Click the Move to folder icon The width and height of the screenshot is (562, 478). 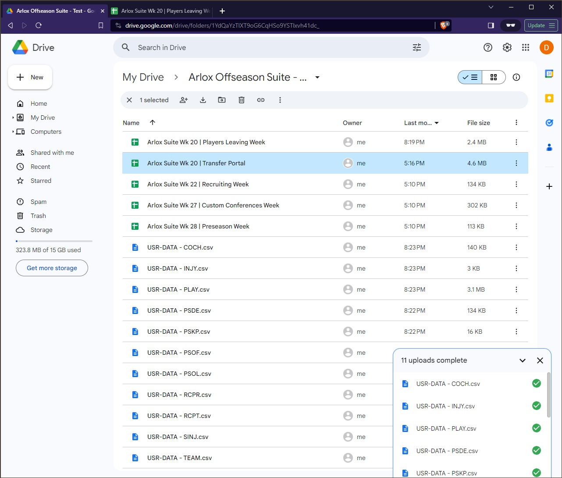[222, 100]
